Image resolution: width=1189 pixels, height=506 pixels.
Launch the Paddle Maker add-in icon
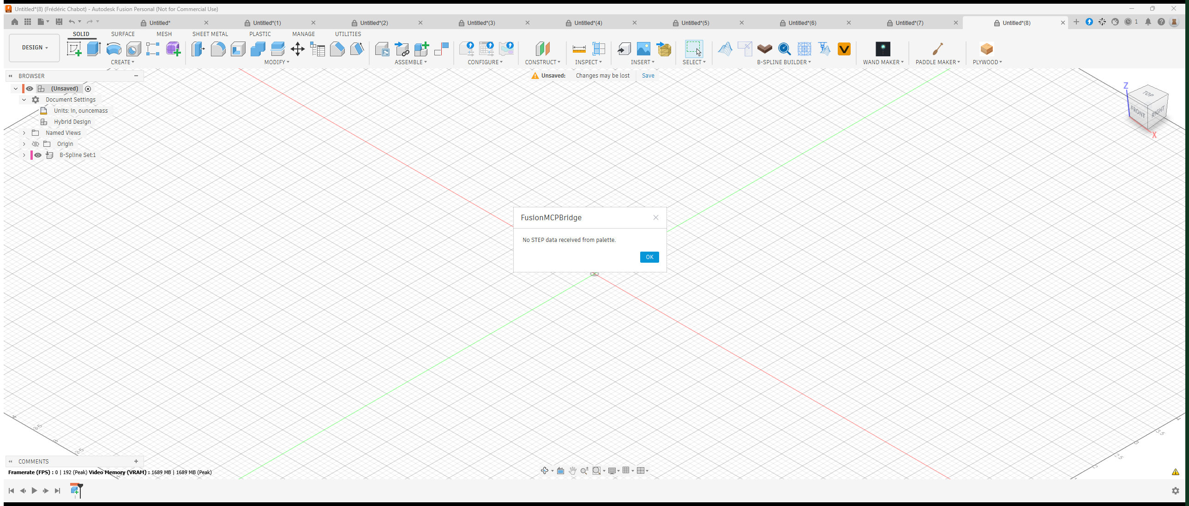click(x=937, y=49)
